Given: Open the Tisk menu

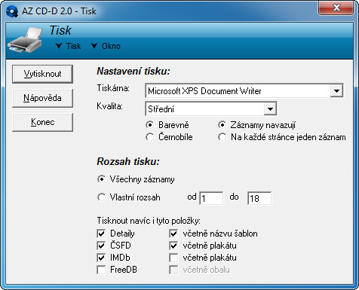Looking at the screenshot, I should click(x=69, y=46).
